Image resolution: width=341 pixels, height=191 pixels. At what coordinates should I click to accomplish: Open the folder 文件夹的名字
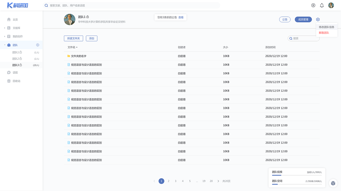(79, 56)
